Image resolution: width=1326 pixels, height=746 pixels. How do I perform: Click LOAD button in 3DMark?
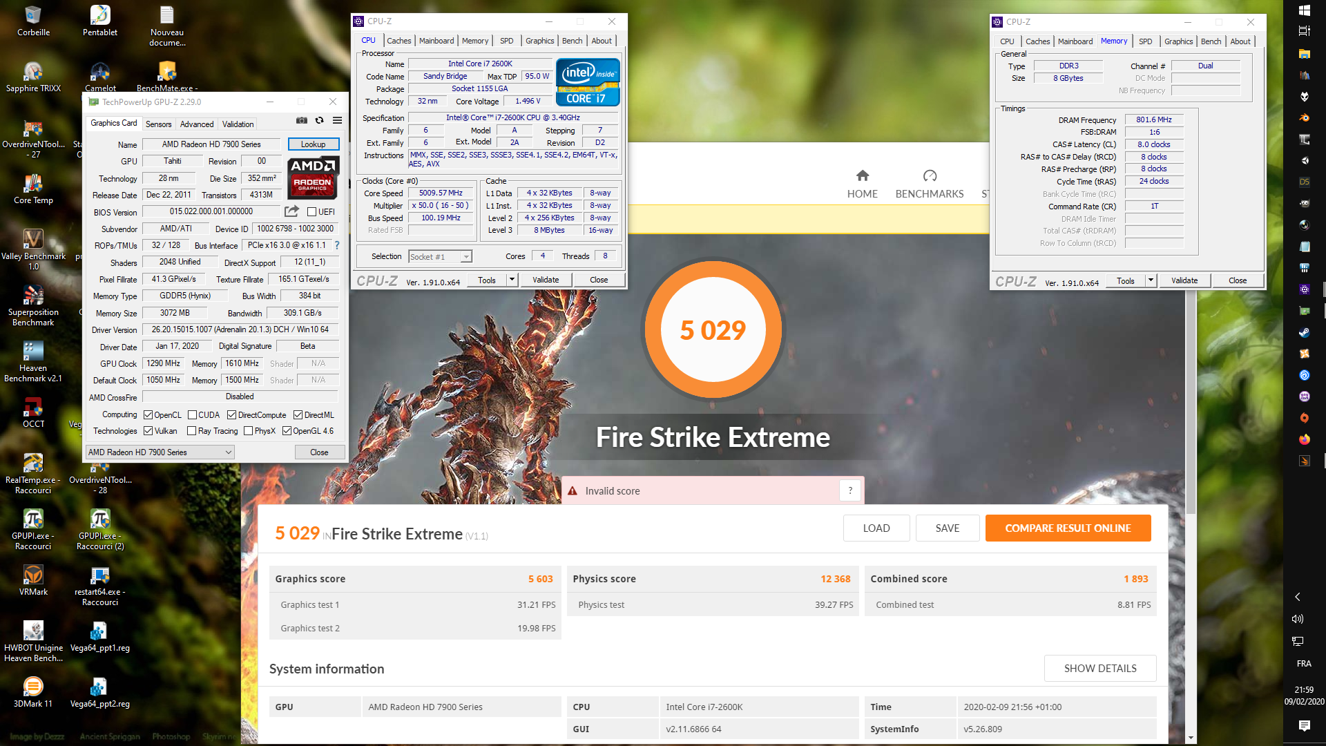[876, 528]
